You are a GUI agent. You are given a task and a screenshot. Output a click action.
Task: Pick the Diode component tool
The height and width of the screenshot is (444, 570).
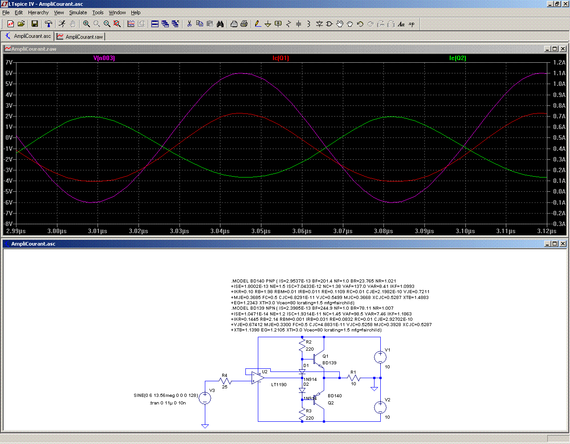319,24
